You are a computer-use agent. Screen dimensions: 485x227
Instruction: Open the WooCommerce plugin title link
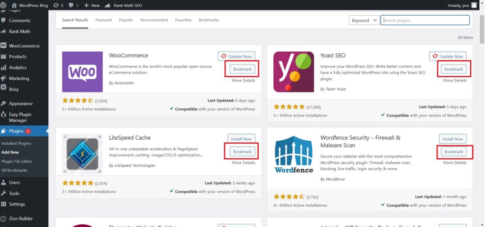(128, 55)
